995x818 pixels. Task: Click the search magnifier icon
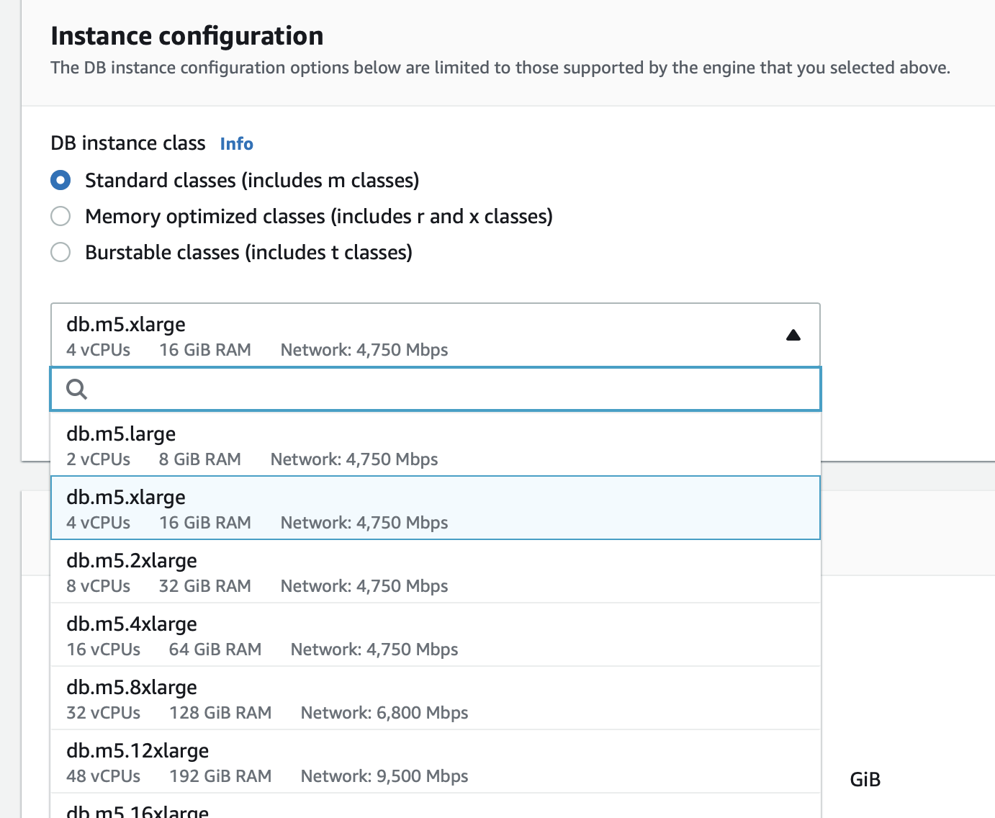coord(76,390)
